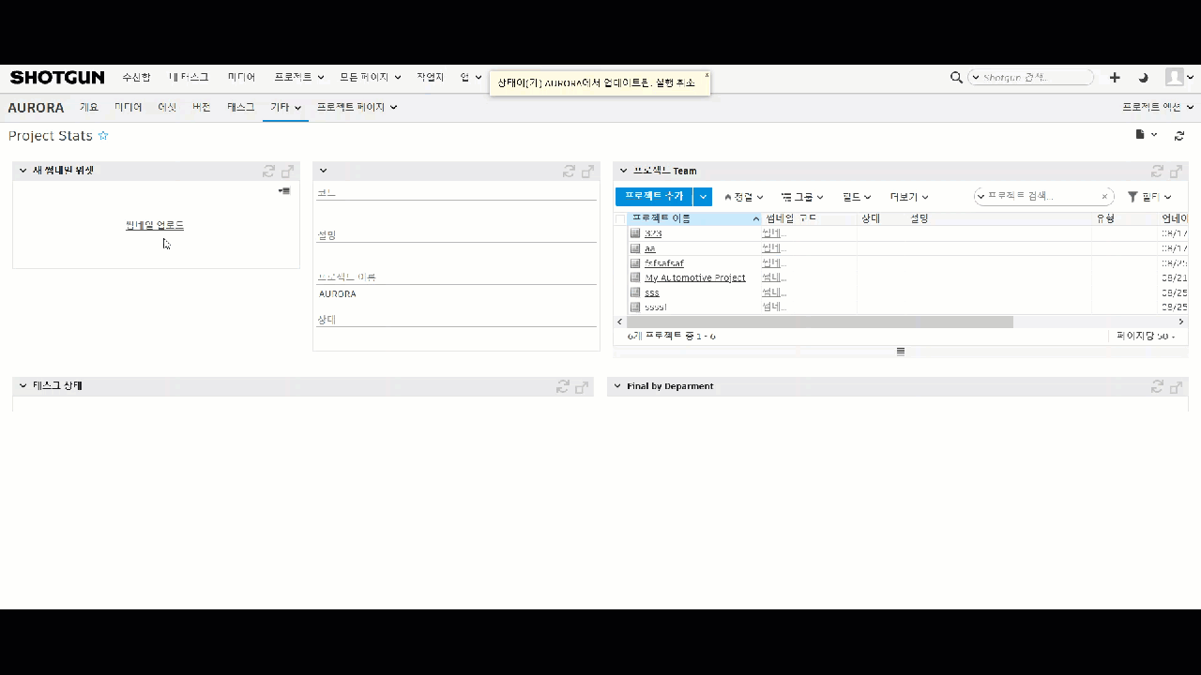Refresh the Final by Deparment widget
Screen dimensions: 1201x675
(1157, 386)
